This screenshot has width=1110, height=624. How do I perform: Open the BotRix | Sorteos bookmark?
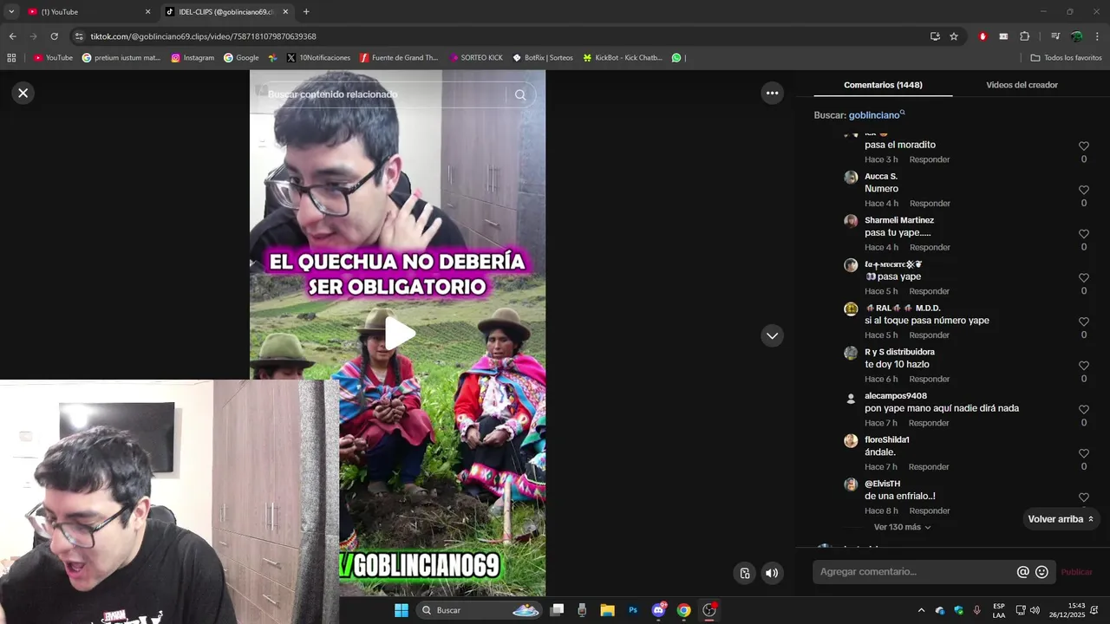543,58
